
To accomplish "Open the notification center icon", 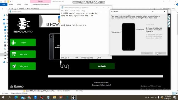I will coord(175,97).
